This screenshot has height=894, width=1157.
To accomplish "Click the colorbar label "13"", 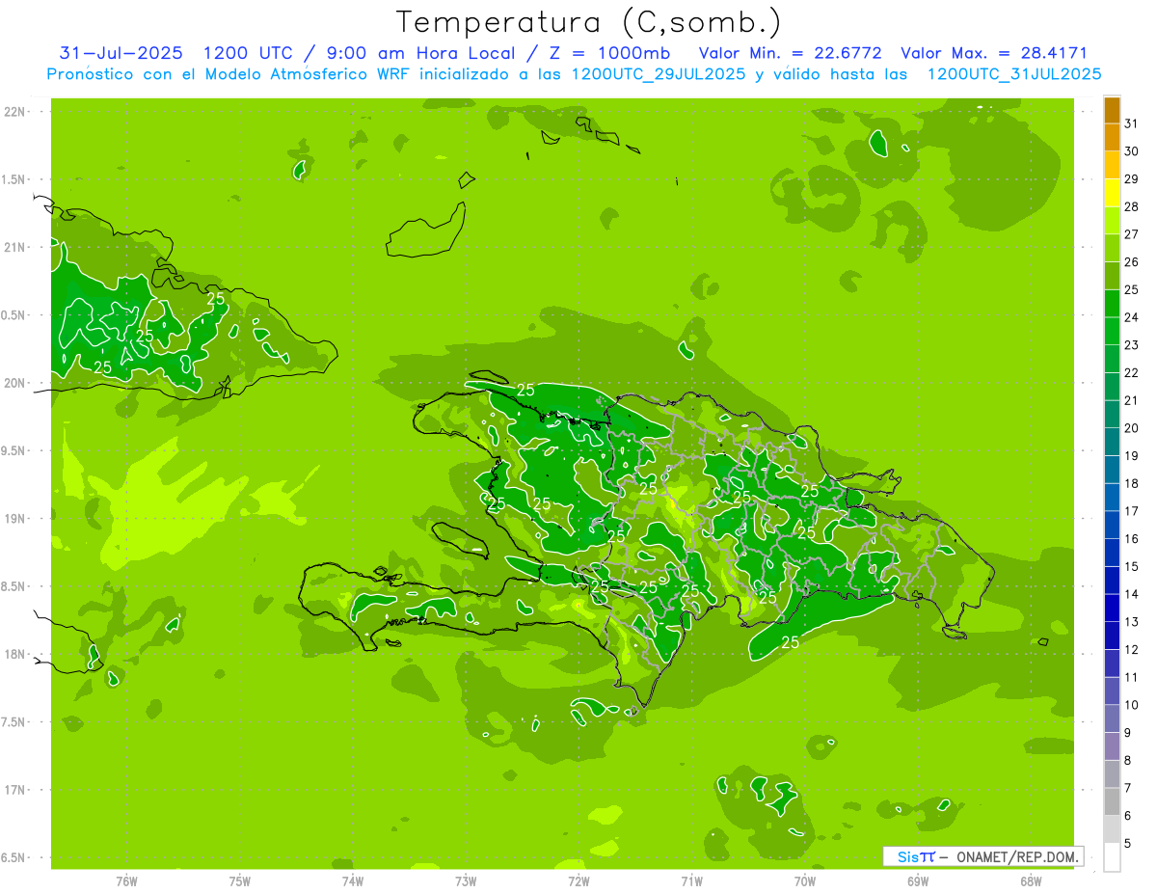I will point(1132,622).
